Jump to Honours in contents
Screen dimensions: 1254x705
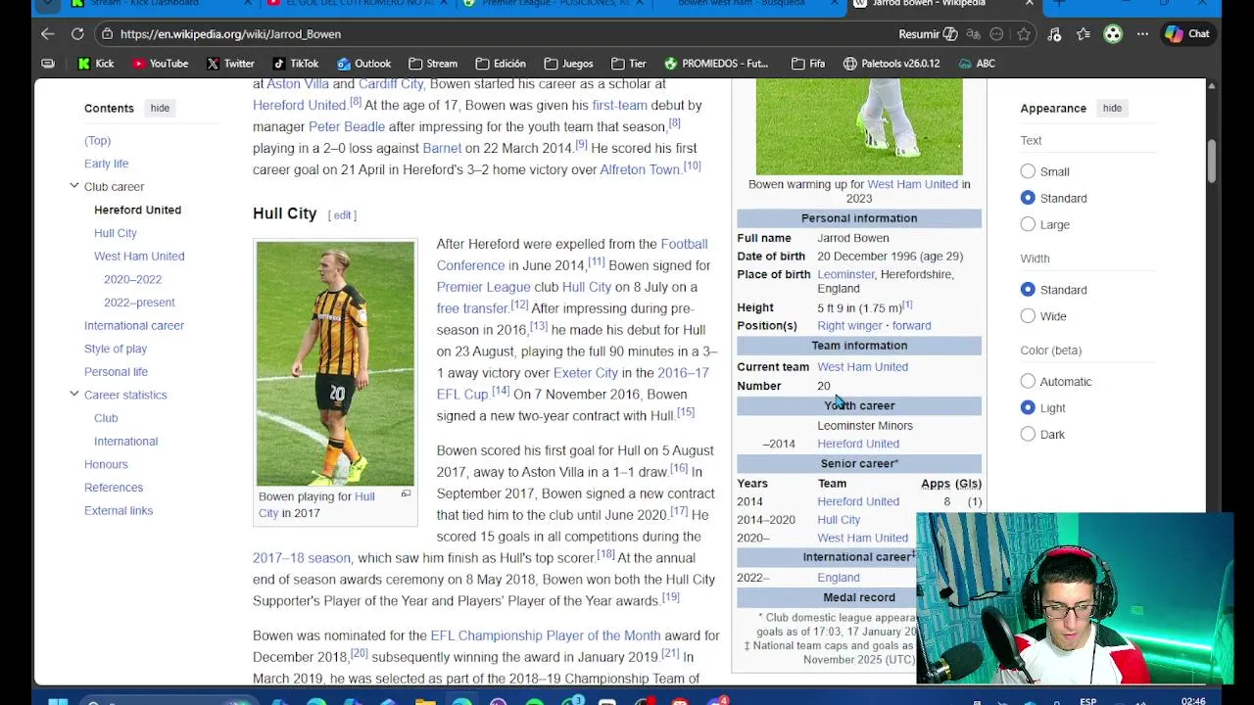(106, 464)
